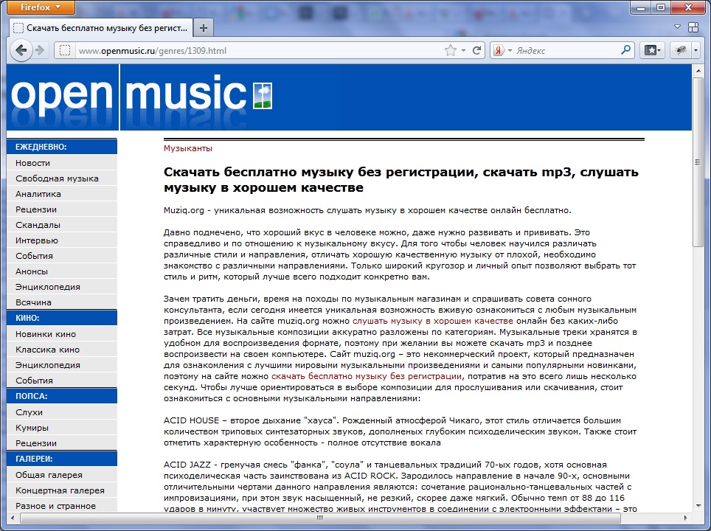This screenshot has width=711, height=531.
Task: Open new tab with plus button
Action: tap(203, 28)
